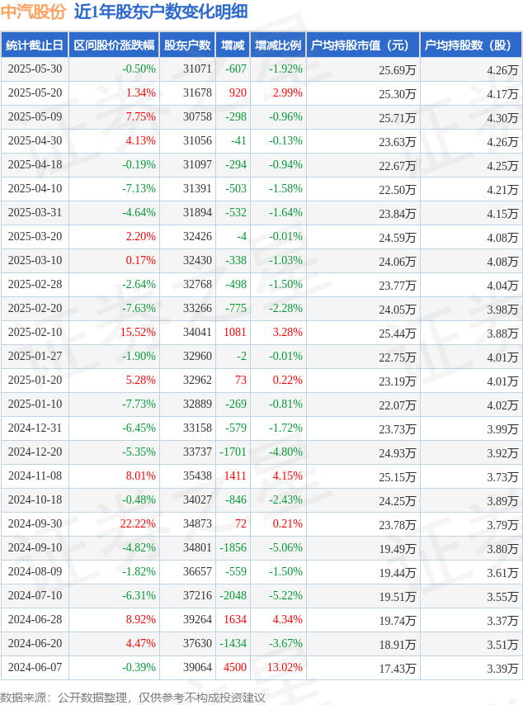Select the 2024-11-08 date cell

point(35,476)
